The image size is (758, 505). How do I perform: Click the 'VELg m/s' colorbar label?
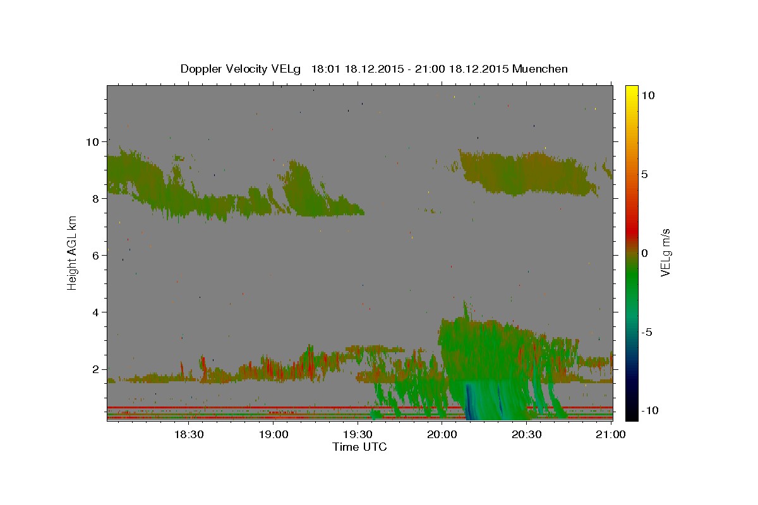pyautogui.click(x=665, y=253)
